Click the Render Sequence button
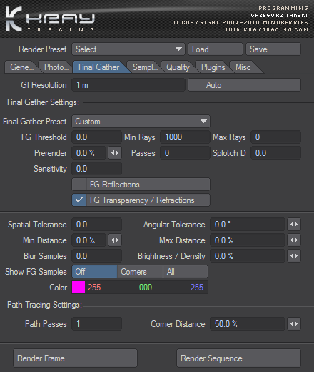Image resolution: width=314 pixels, height=372 pixels. (x=238, y=358)
